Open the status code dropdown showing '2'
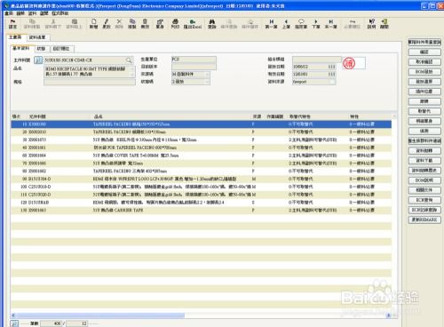444x327 pixels. pos(191,82)
